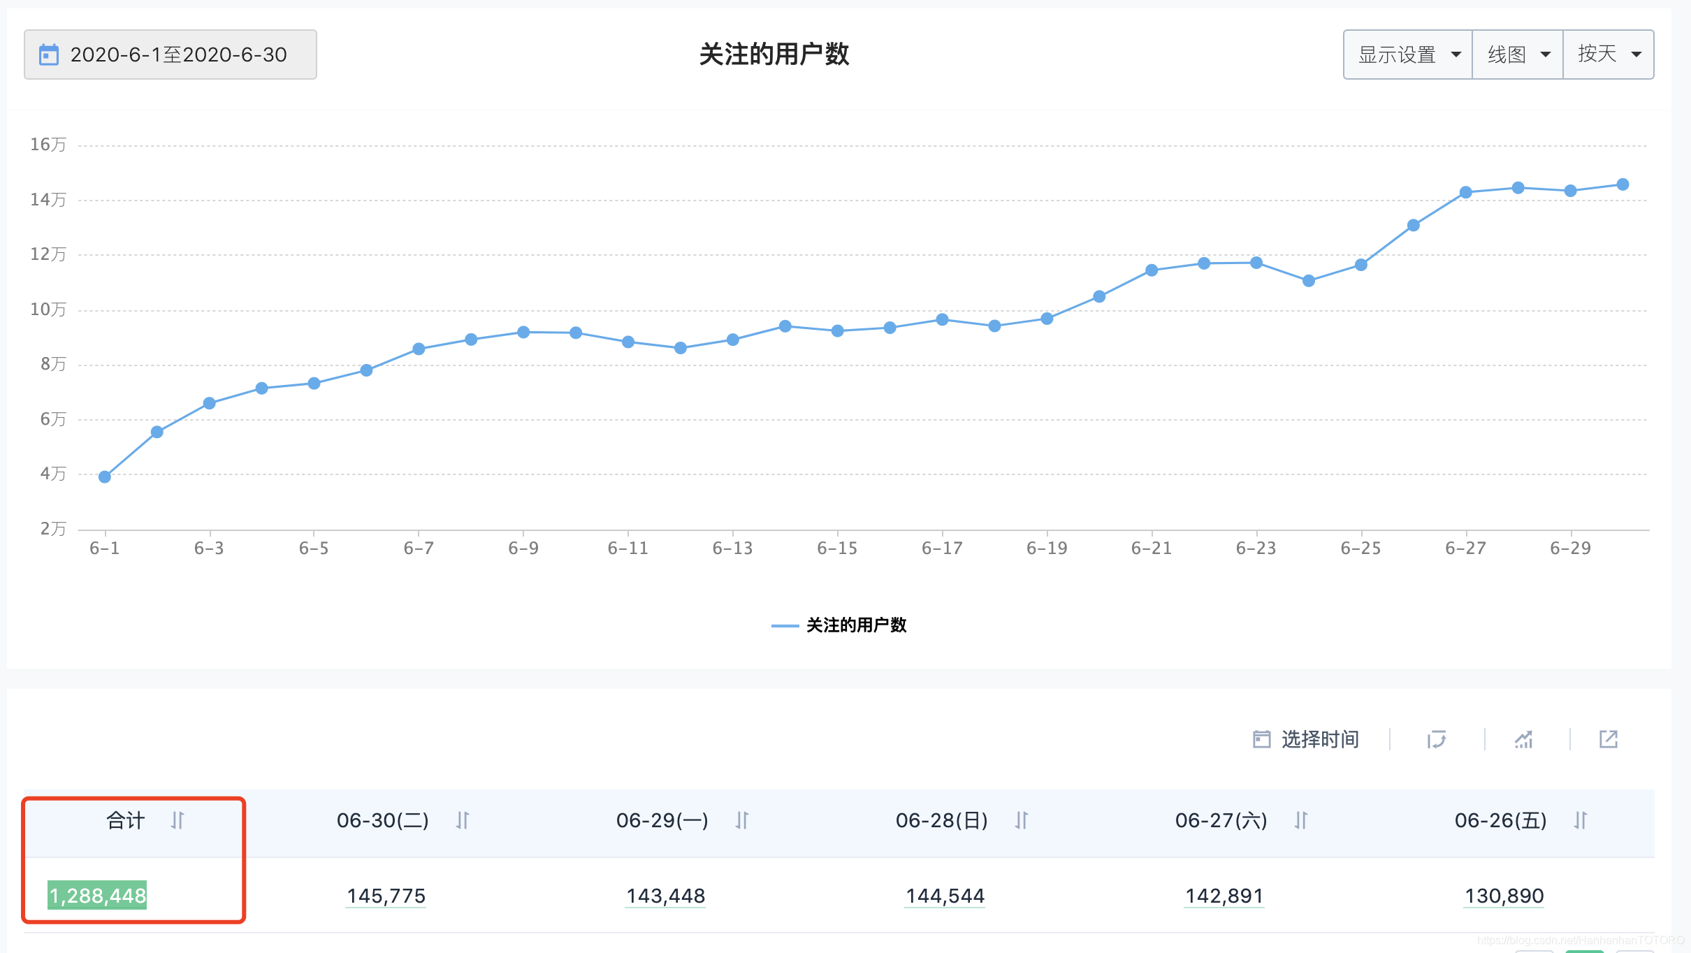Click the value 130,890
This screenshot has width=1691, height=953.
tap(1504, 896)
